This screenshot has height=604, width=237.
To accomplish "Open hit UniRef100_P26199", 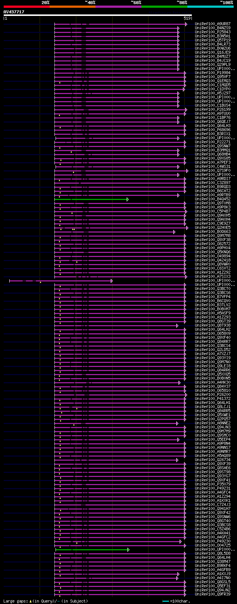I will coord(213,110).
